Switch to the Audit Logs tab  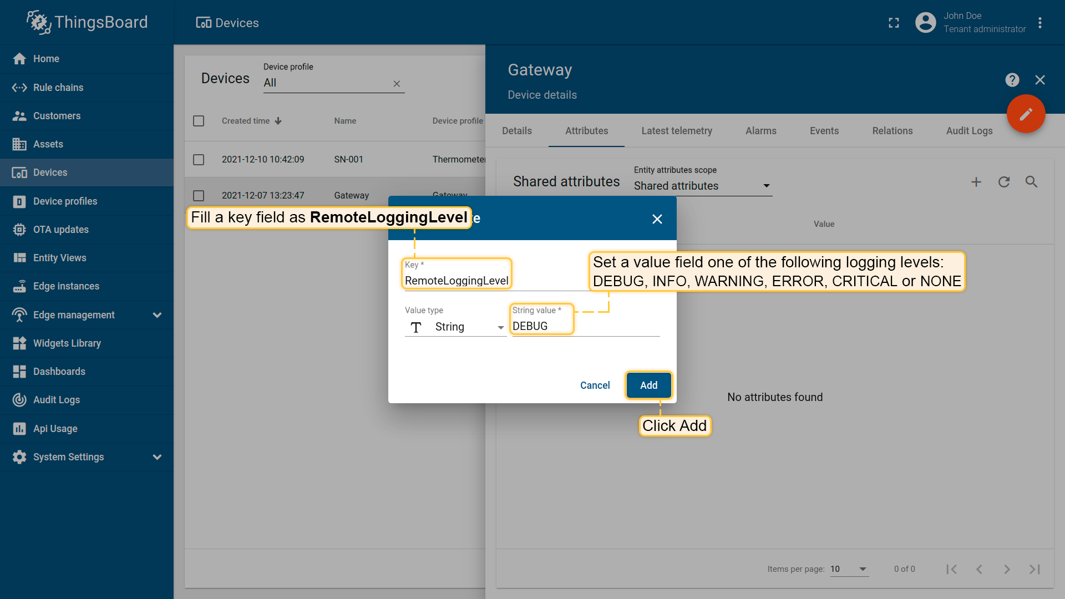969,131
